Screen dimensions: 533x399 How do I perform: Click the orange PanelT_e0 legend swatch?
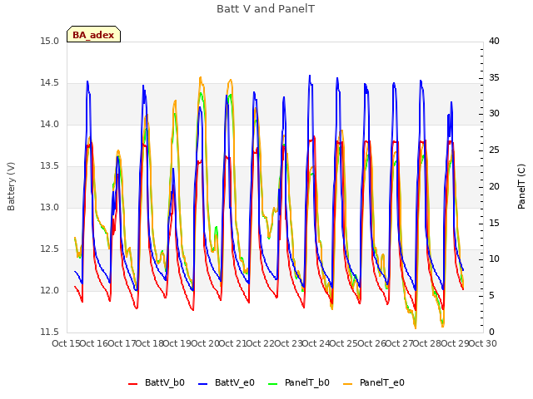[x=348, y=384]
